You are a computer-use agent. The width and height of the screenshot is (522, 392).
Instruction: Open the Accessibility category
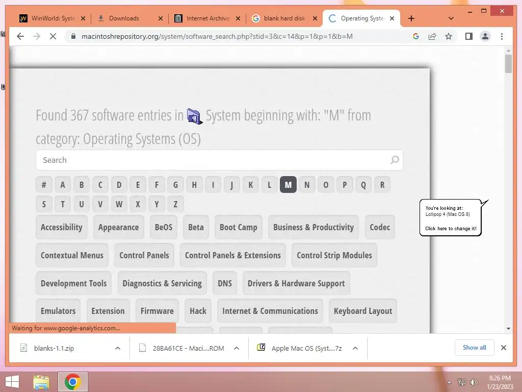[62, 227]
